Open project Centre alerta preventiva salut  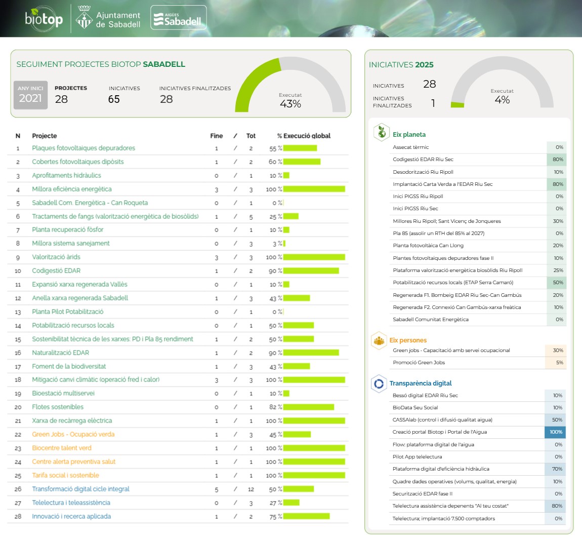74,462
